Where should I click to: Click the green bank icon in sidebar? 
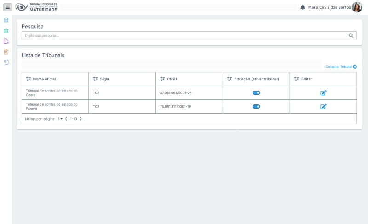[6, 31]
